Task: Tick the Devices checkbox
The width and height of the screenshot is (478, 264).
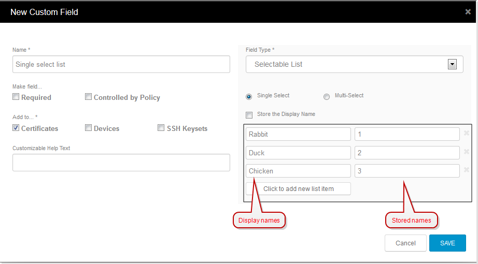Action: [89, 128]
